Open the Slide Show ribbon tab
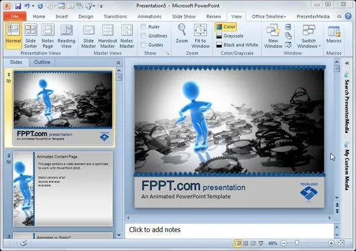This screenshot has width=356, height=251. (184, 17)
